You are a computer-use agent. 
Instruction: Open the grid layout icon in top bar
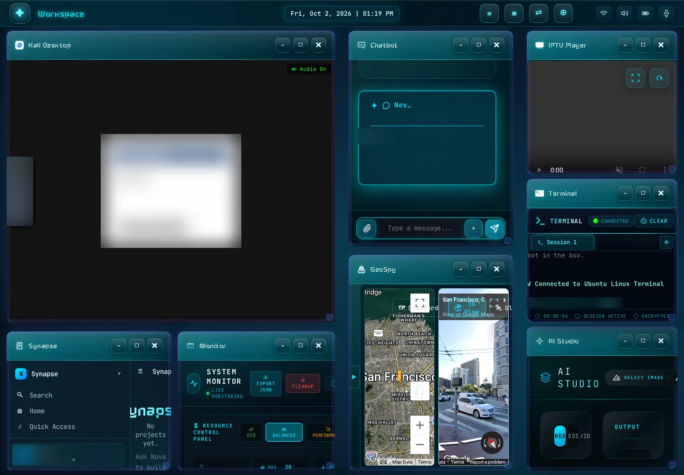(x=514, y=13)
